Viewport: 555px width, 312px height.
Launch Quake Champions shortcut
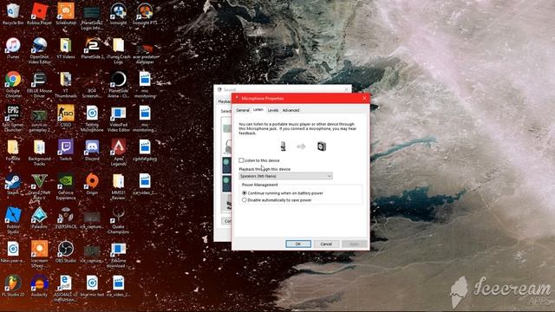click(x=118, y=220)
